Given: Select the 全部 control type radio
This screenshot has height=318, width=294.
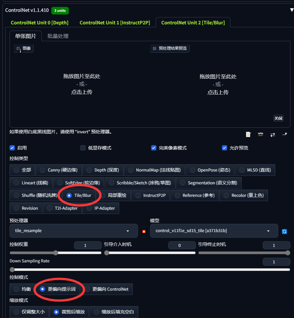Looking at the screenshot, I should (22, 170).
